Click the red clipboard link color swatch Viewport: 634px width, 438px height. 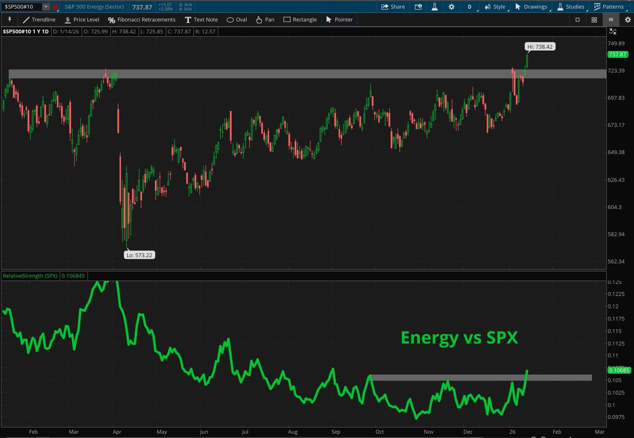(56, 7)
